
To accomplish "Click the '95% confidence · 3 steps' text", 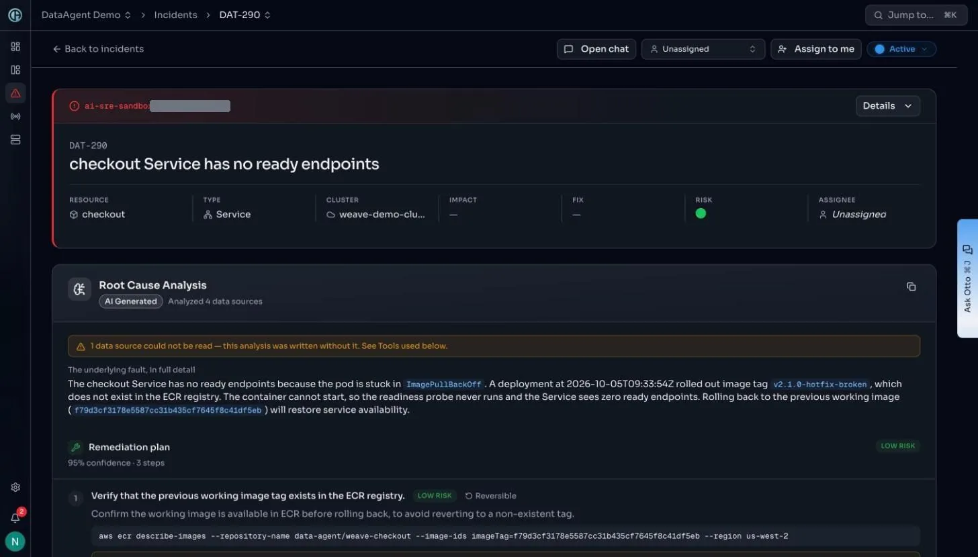I will click(116, 463).
